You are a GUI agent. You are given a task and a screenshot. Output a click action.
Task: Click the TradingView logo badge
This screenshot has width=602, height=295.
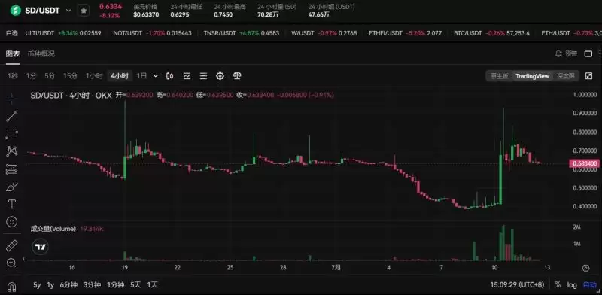[40, 247]
